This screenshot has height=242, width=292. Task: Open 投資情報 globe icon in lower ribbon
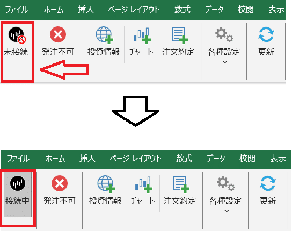pyautogui.click(x=106, y=184)
